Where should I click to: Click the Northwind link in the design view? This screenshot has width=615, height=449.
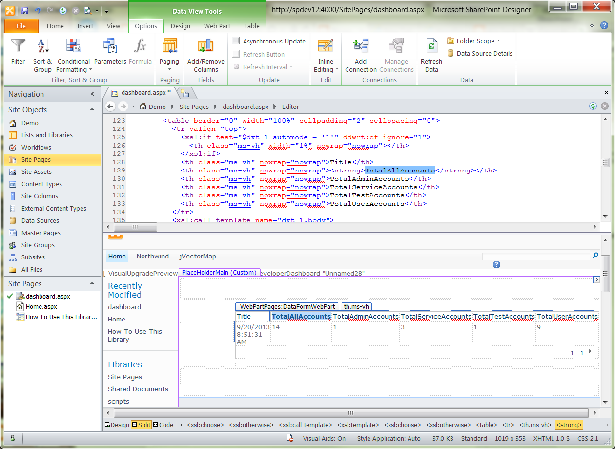point(153,257)
